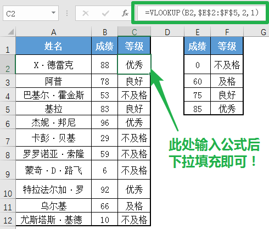Viewport: 269px width, 229px height.
Task: Select cell with name 罗罗诺亚·索隆
Action: pyautogui.click(x=53, y=153)
